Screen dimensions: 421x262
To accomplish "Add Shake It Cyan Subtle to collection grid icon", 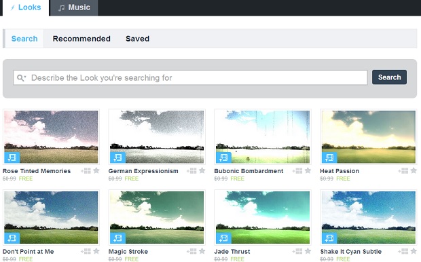I will [403, 251].
